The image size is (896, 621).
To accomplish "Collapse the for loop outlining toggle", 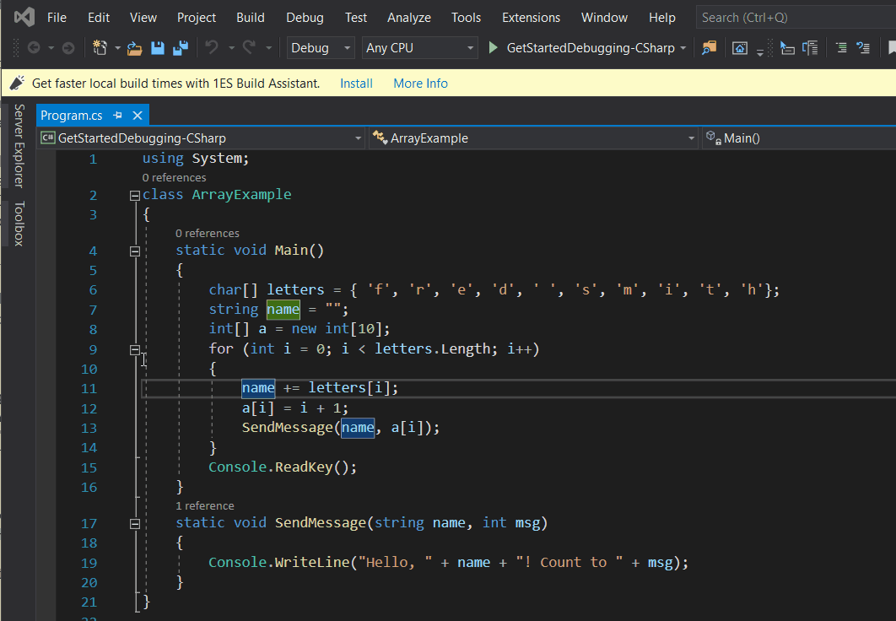I will point(133,349).
